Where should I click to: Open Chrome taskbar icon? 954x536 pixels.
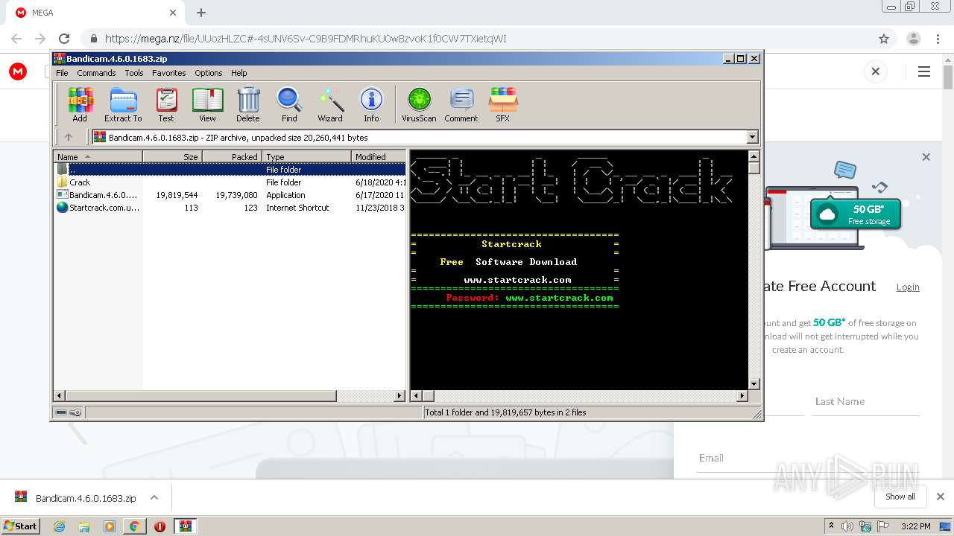134,526
